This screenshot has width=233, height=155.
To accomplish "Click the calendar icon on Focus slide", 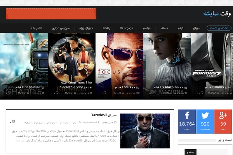I will click(138, 93).
